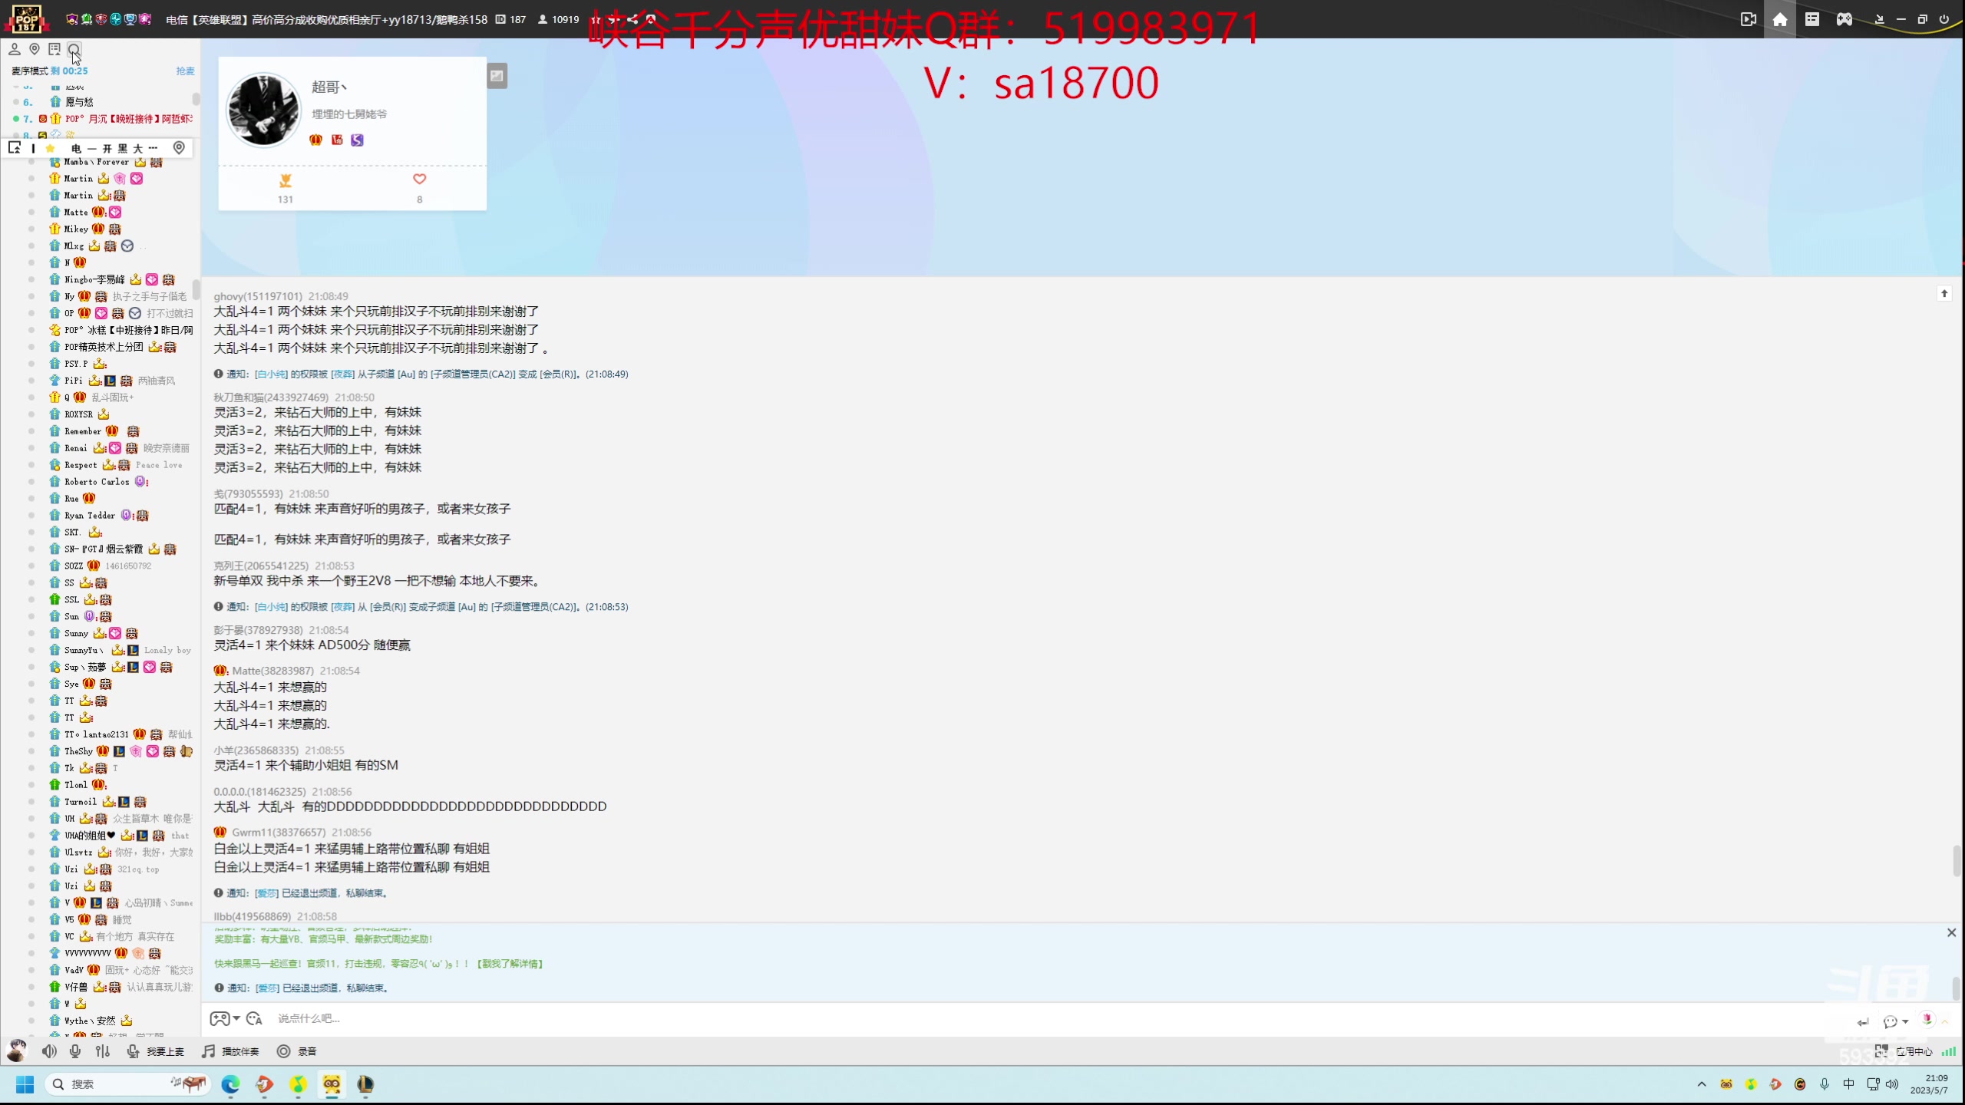Open Microsoft Edge from taskbar

pyautogui.click(x=230, y=1084)
